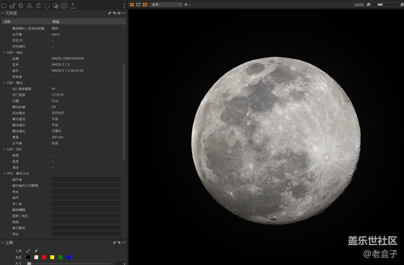404x265 pixels.
Task: Open the Library tool tab folder icon
Action: [4, 5]
